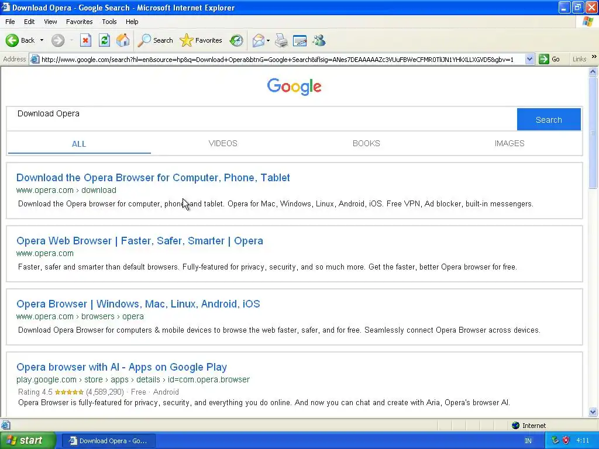Click the network tray icon
The width and height of the screenshot is (599, 449).
[x=555, y=440]
